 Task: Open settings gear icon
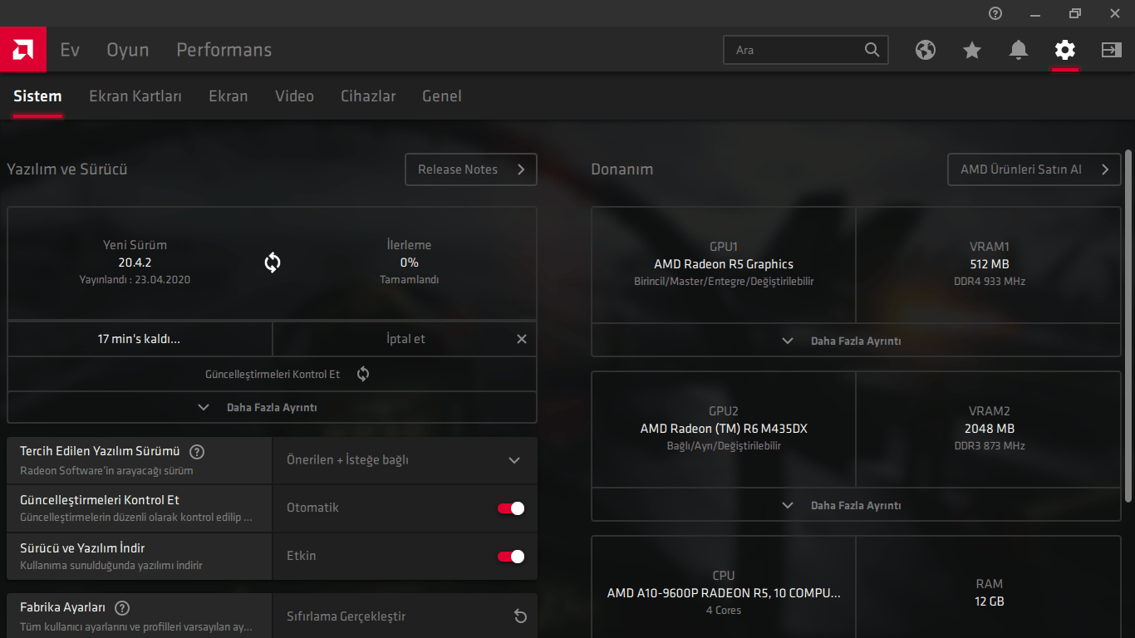(1065, 50)
